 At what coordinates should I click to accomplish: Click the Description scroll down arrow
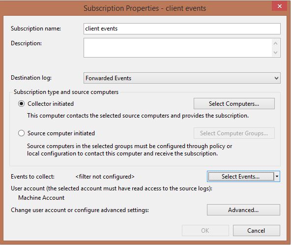tap(276, 53)
